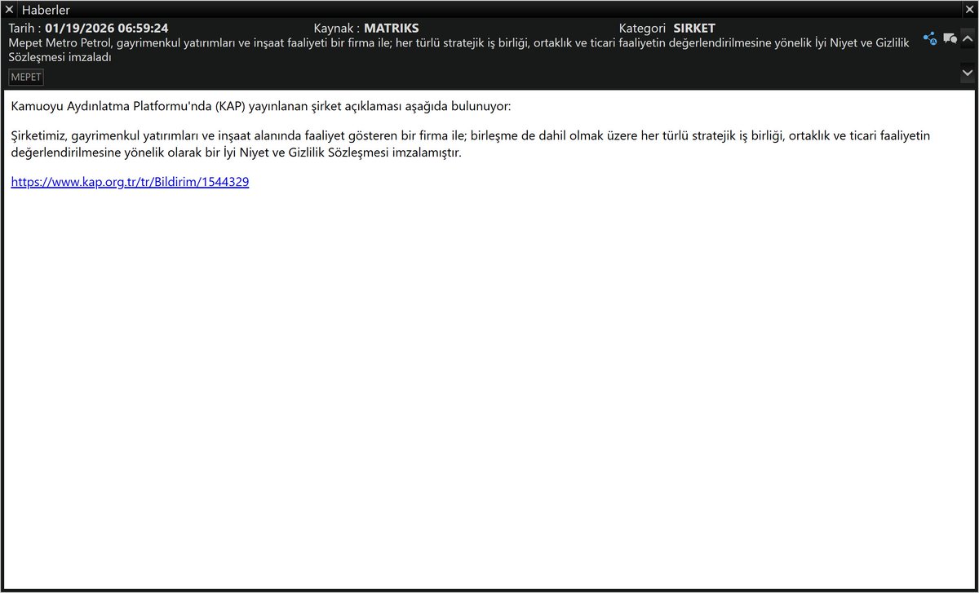
Task: Click the 'Kategori' label
Action: (643, 29)
